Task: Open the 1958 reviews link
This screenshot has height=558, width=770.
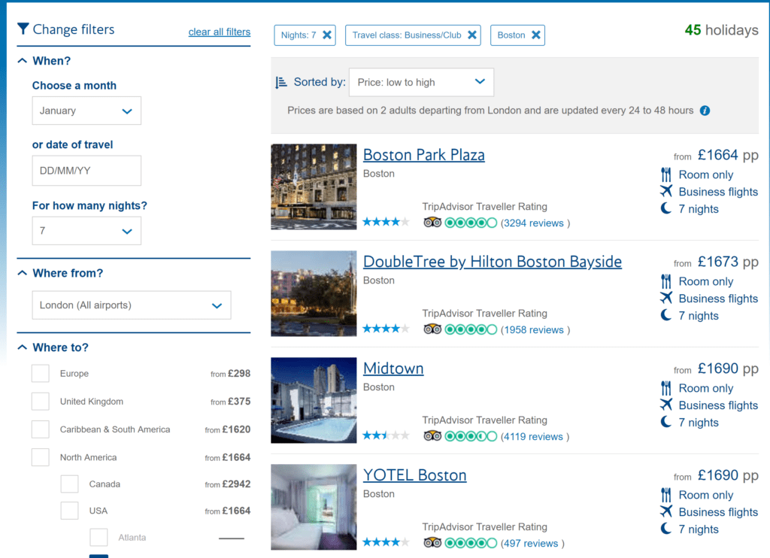Action: [532, 329]
